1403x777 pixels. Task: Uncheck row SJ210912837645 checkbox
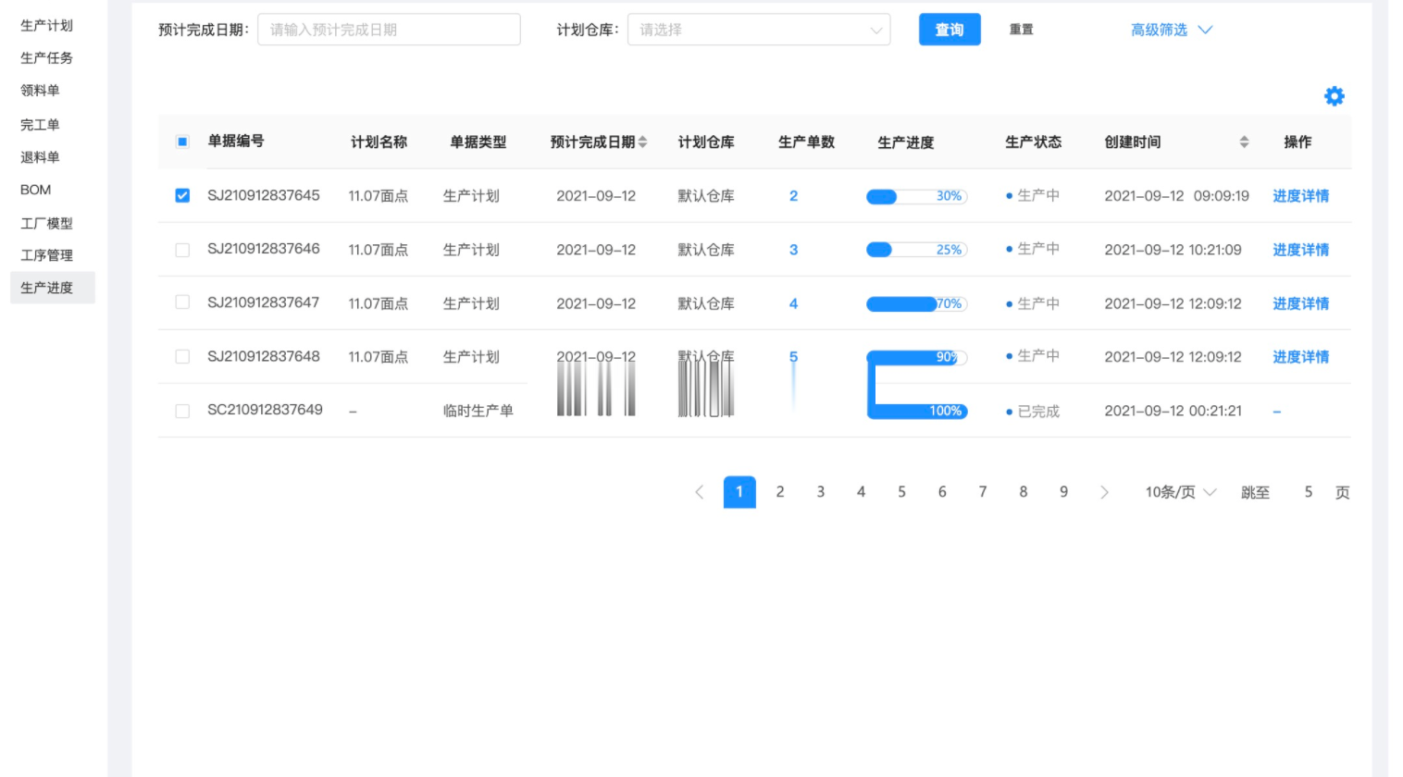click(182, 195)
